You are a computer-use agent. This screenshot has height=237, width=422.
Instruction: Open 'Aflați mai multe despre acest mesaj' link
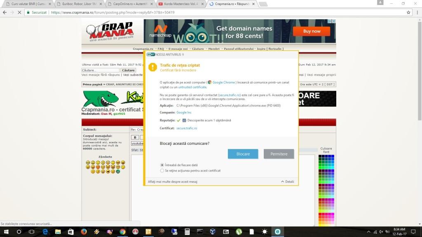point(173,181)
